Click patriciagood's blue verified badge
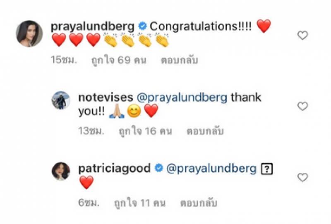331x224 pixels. click(159, 168)
